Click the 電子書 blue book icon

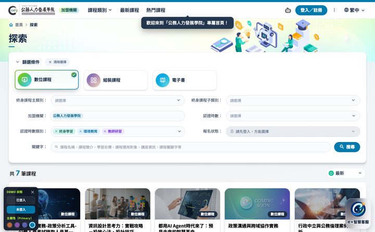point(162,80)
